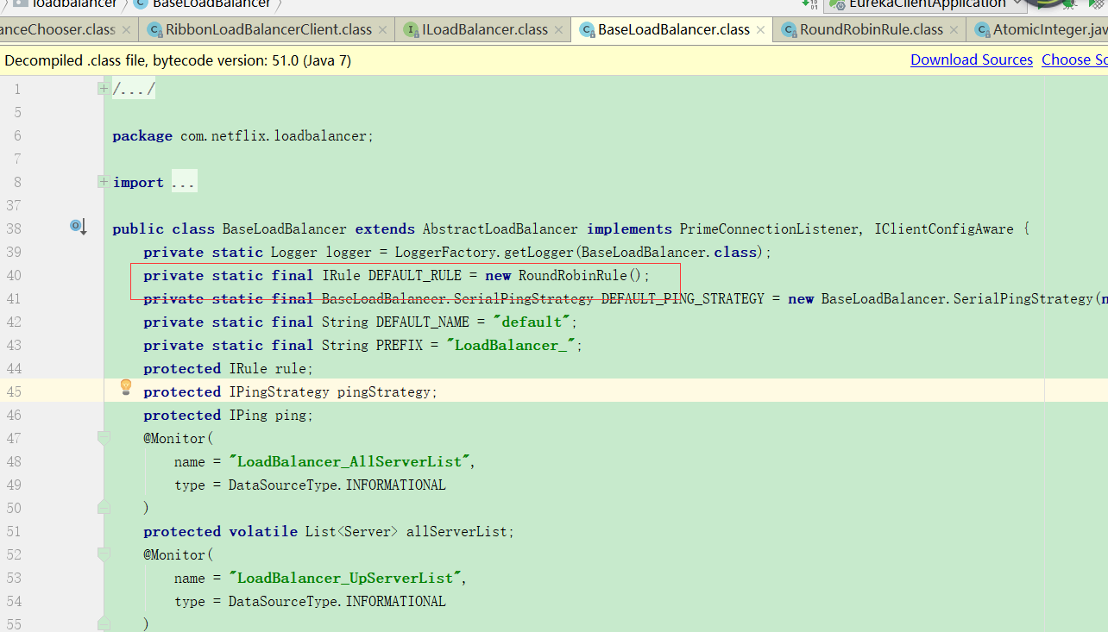Image resolution: width=1108 pixels, height=632 pixels.
Task: Close the AtomicInteger.java tab
Action: tap(1104, 29)
